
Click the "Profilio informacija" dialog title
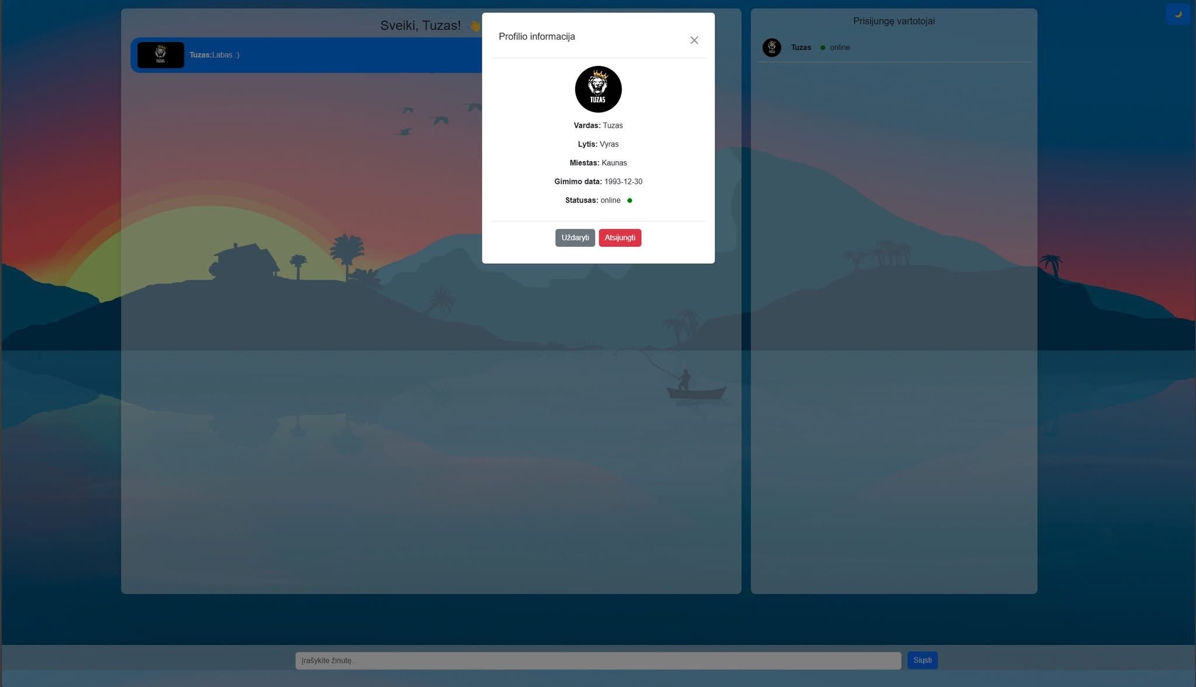point(537,37)
